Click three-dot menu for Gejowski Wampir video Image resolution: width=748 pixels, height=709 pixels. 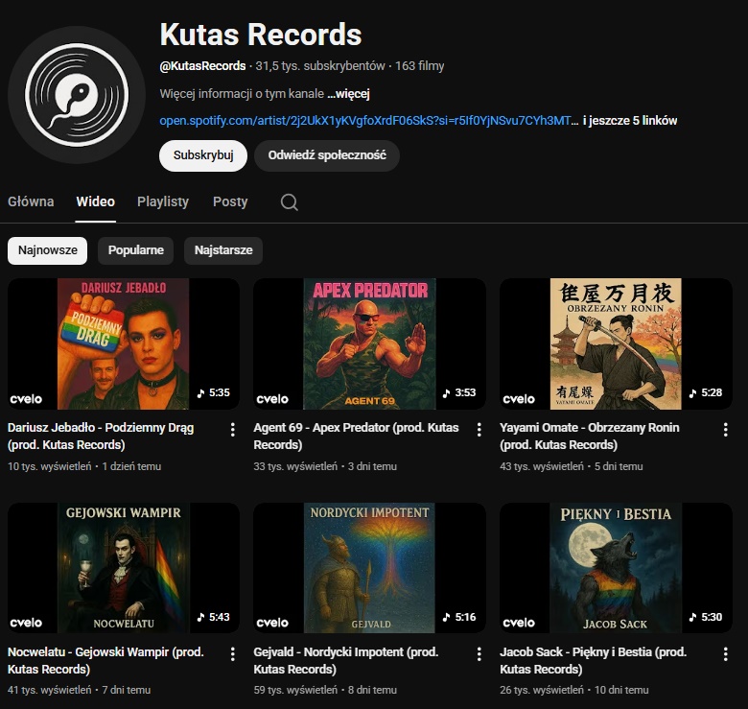(x=232, y=654)
